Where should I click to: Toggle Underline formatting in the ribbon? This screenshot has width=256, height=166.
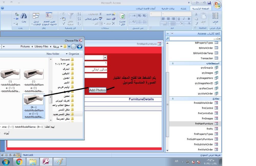pyautogui.click(x=179, y=19)
